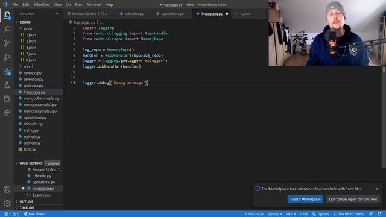Viewport: 386px width, 217px height.
Task: Change line endings via CRLF
Action: point(304,214)
